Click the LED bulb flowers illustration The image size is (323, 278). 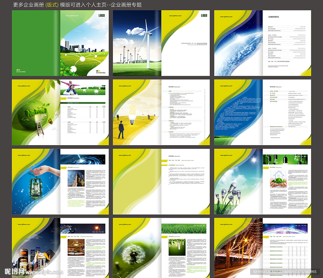tap(230, 196)
